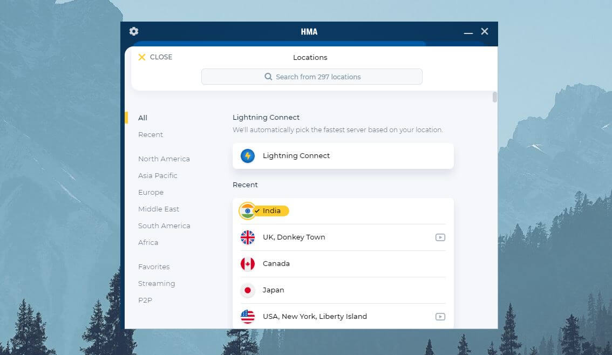Click the Japan flag icon
This screenshot has height=355, width=612.
click(248, 290)
